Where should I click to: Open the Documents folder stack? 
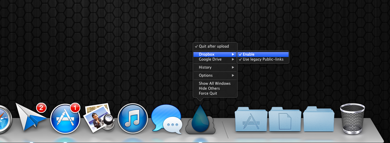click(285, 119)
